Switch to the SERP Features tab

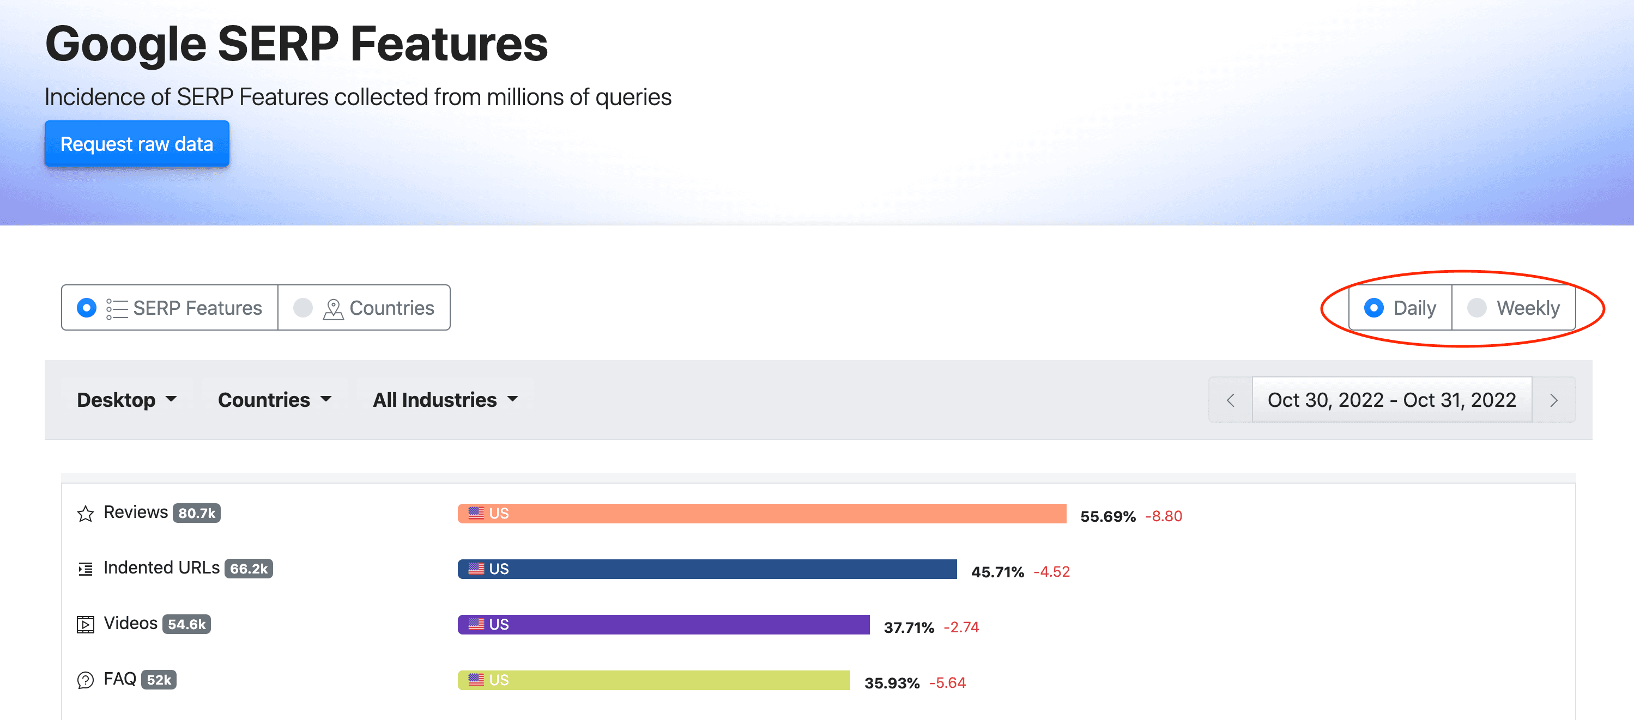pos(170,308)
